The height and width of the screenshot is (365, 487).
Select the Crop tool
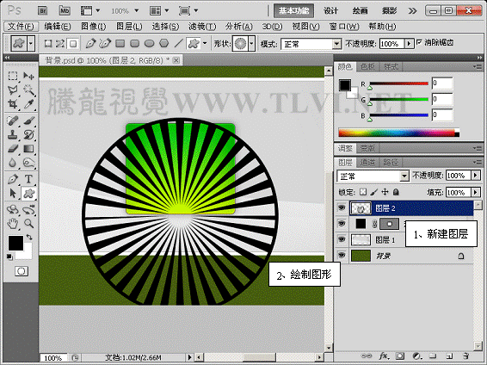point(13,104)
